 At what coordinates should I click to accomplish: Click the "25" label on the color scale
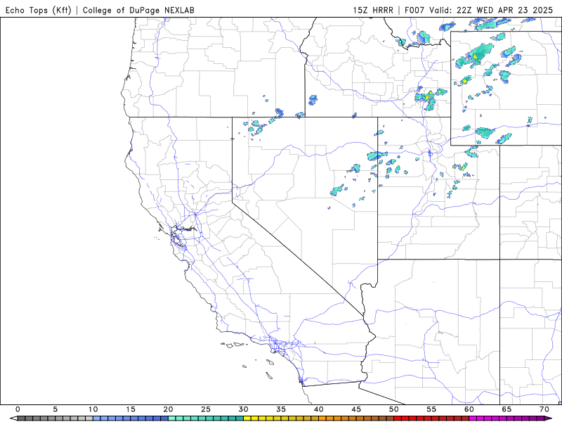coord(206,409)
